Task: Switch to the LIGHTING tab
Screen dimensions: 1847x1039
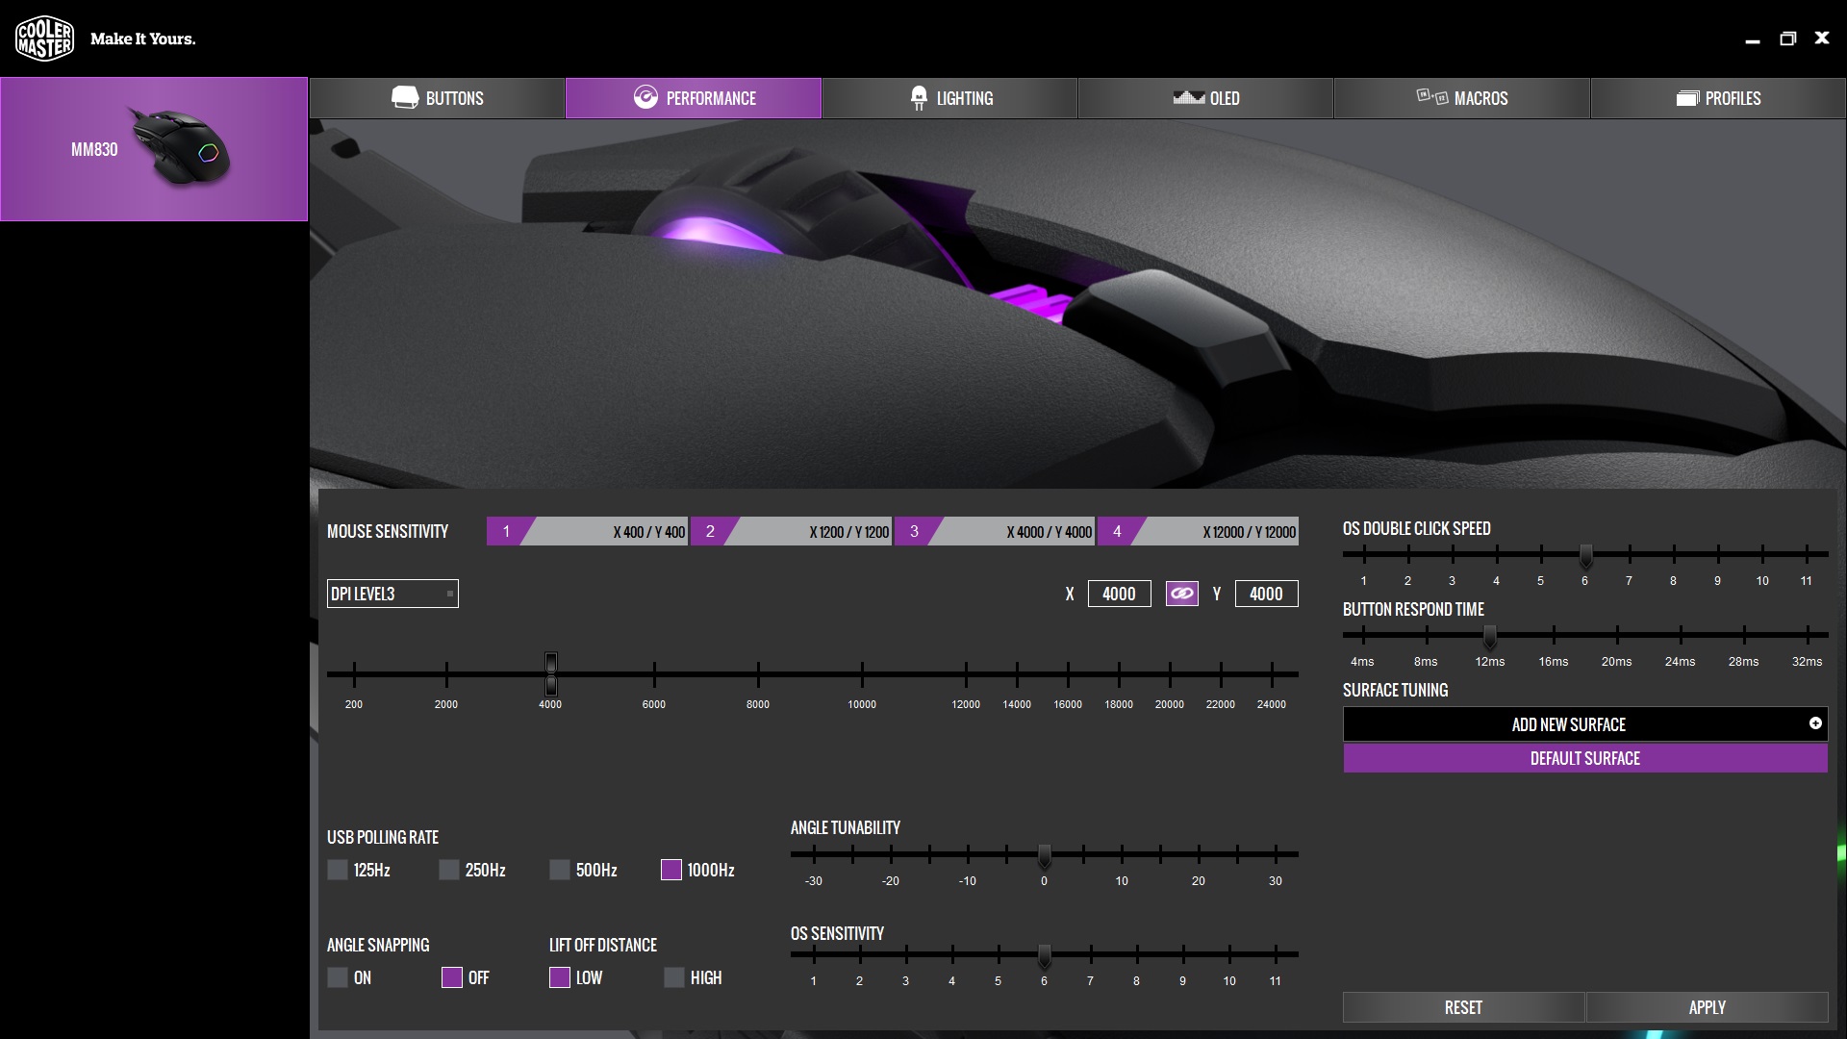Action: click(949, 98)
